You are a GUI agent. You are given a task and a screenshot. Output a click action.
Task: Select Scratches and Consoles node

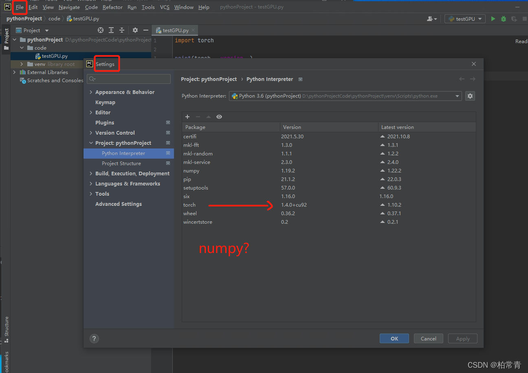(x=52, y=81)
